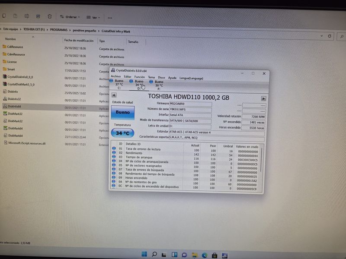Click the rename icon in Explorer toolbar
This screenshot has height=259, width=346.
27,16
